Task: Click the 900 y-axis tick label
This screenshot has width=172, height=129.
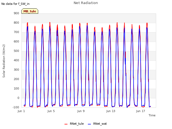Action: 16,13
